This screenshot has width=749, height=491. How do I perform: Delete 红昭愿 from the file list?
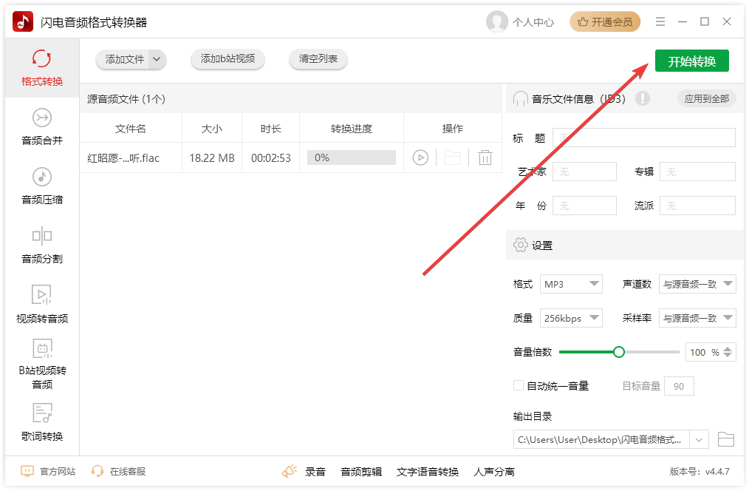point(485,157)
